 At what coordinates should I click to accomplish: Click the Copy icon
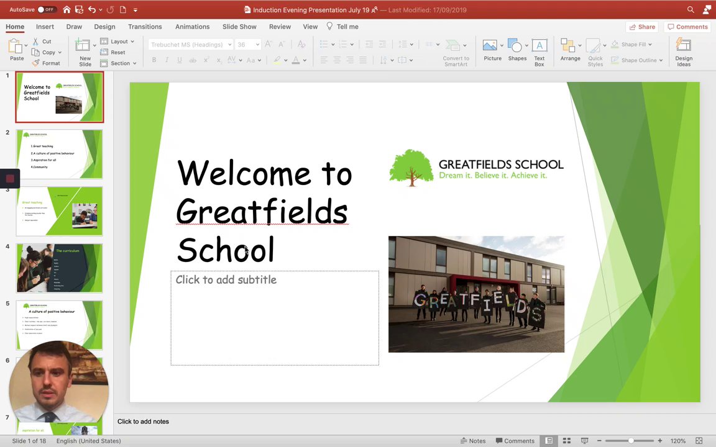pos(35,52)
